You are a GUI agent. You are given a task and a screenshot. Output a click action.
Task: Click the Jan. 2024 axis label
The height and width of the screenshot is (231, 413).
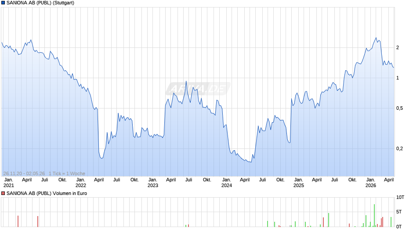[x=227, y=183]
